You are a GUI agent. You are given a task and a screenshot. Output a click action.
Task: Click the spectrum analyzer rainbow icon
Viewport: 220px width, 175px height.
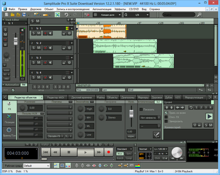tap(137, 166)
